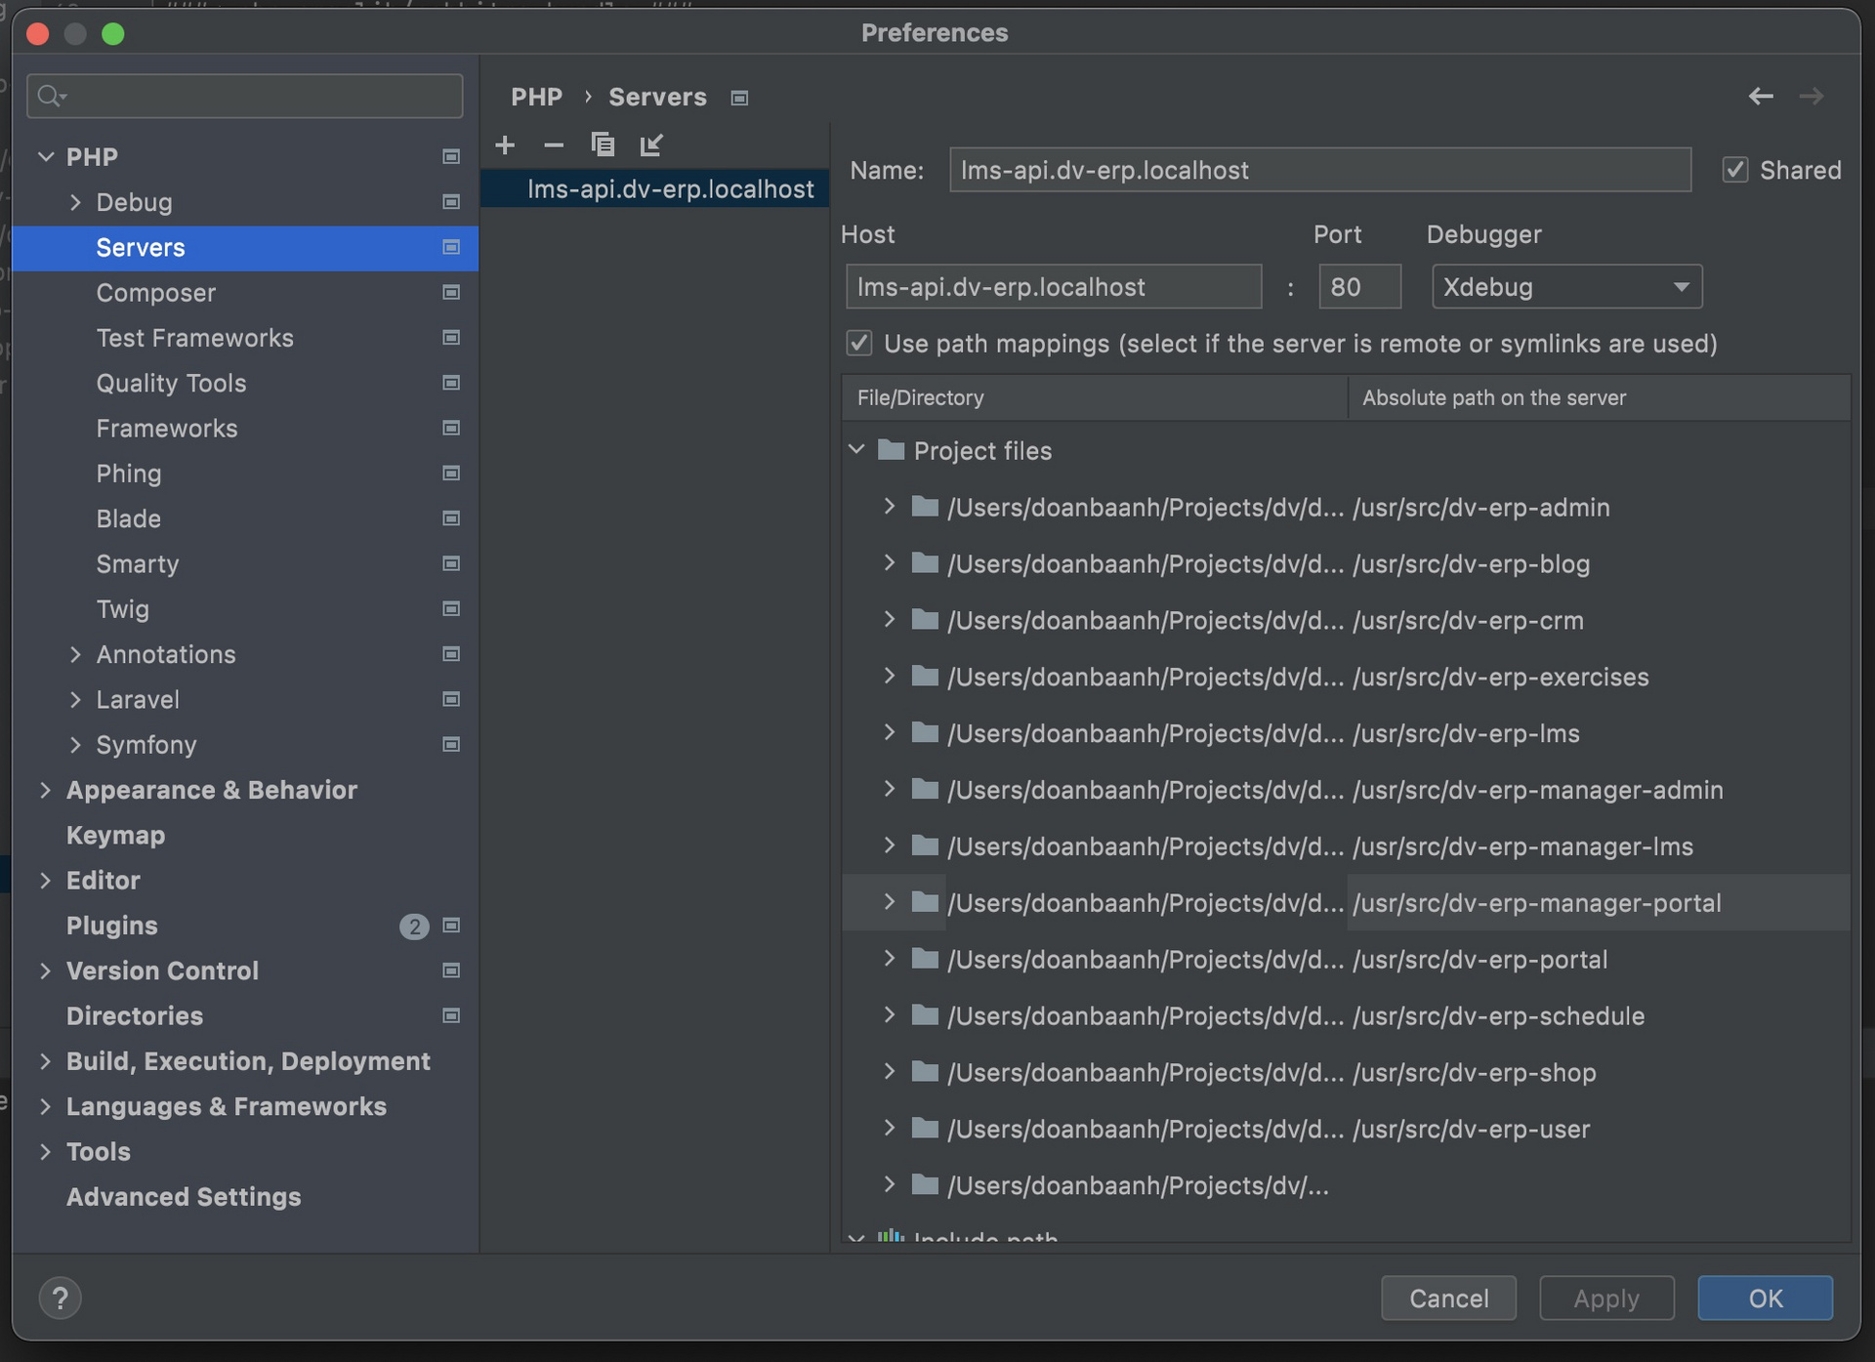This screenshot has height=1362, width=1875.
Task: Open Advanced Settings page
Action: click(184, 1197)
